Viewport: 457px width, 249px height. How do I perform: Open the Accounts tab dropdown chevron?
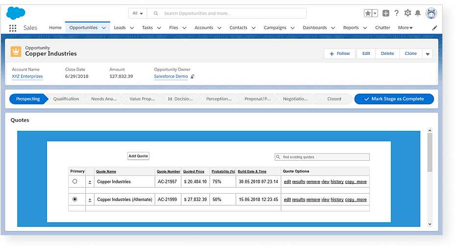click(x=219, y=28)
